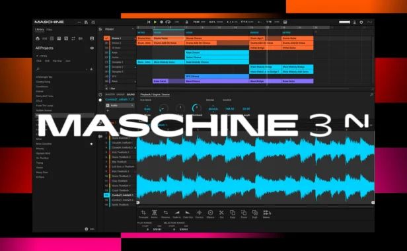Open the Playback / Engine / Source page
407x251 pixels.
pos(155,94)
